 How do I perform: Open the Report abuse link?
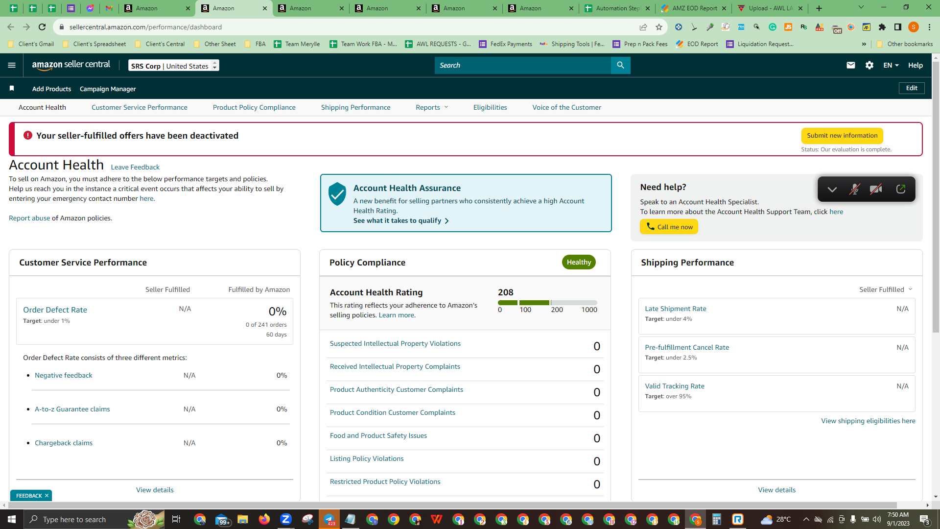tap(29, 218)
